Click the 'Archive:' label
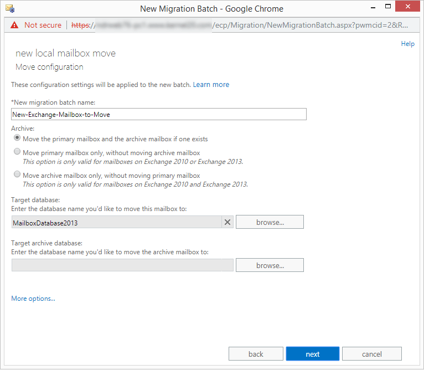Screen dimensions: 424x370 point(23,129)
